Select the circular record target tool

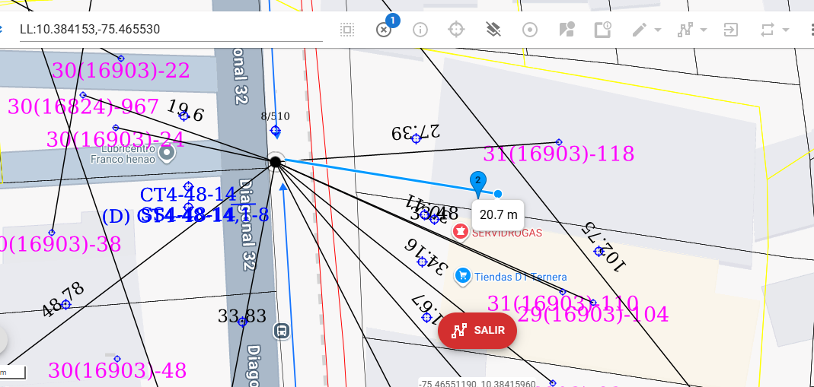click(x=530, y=30)
